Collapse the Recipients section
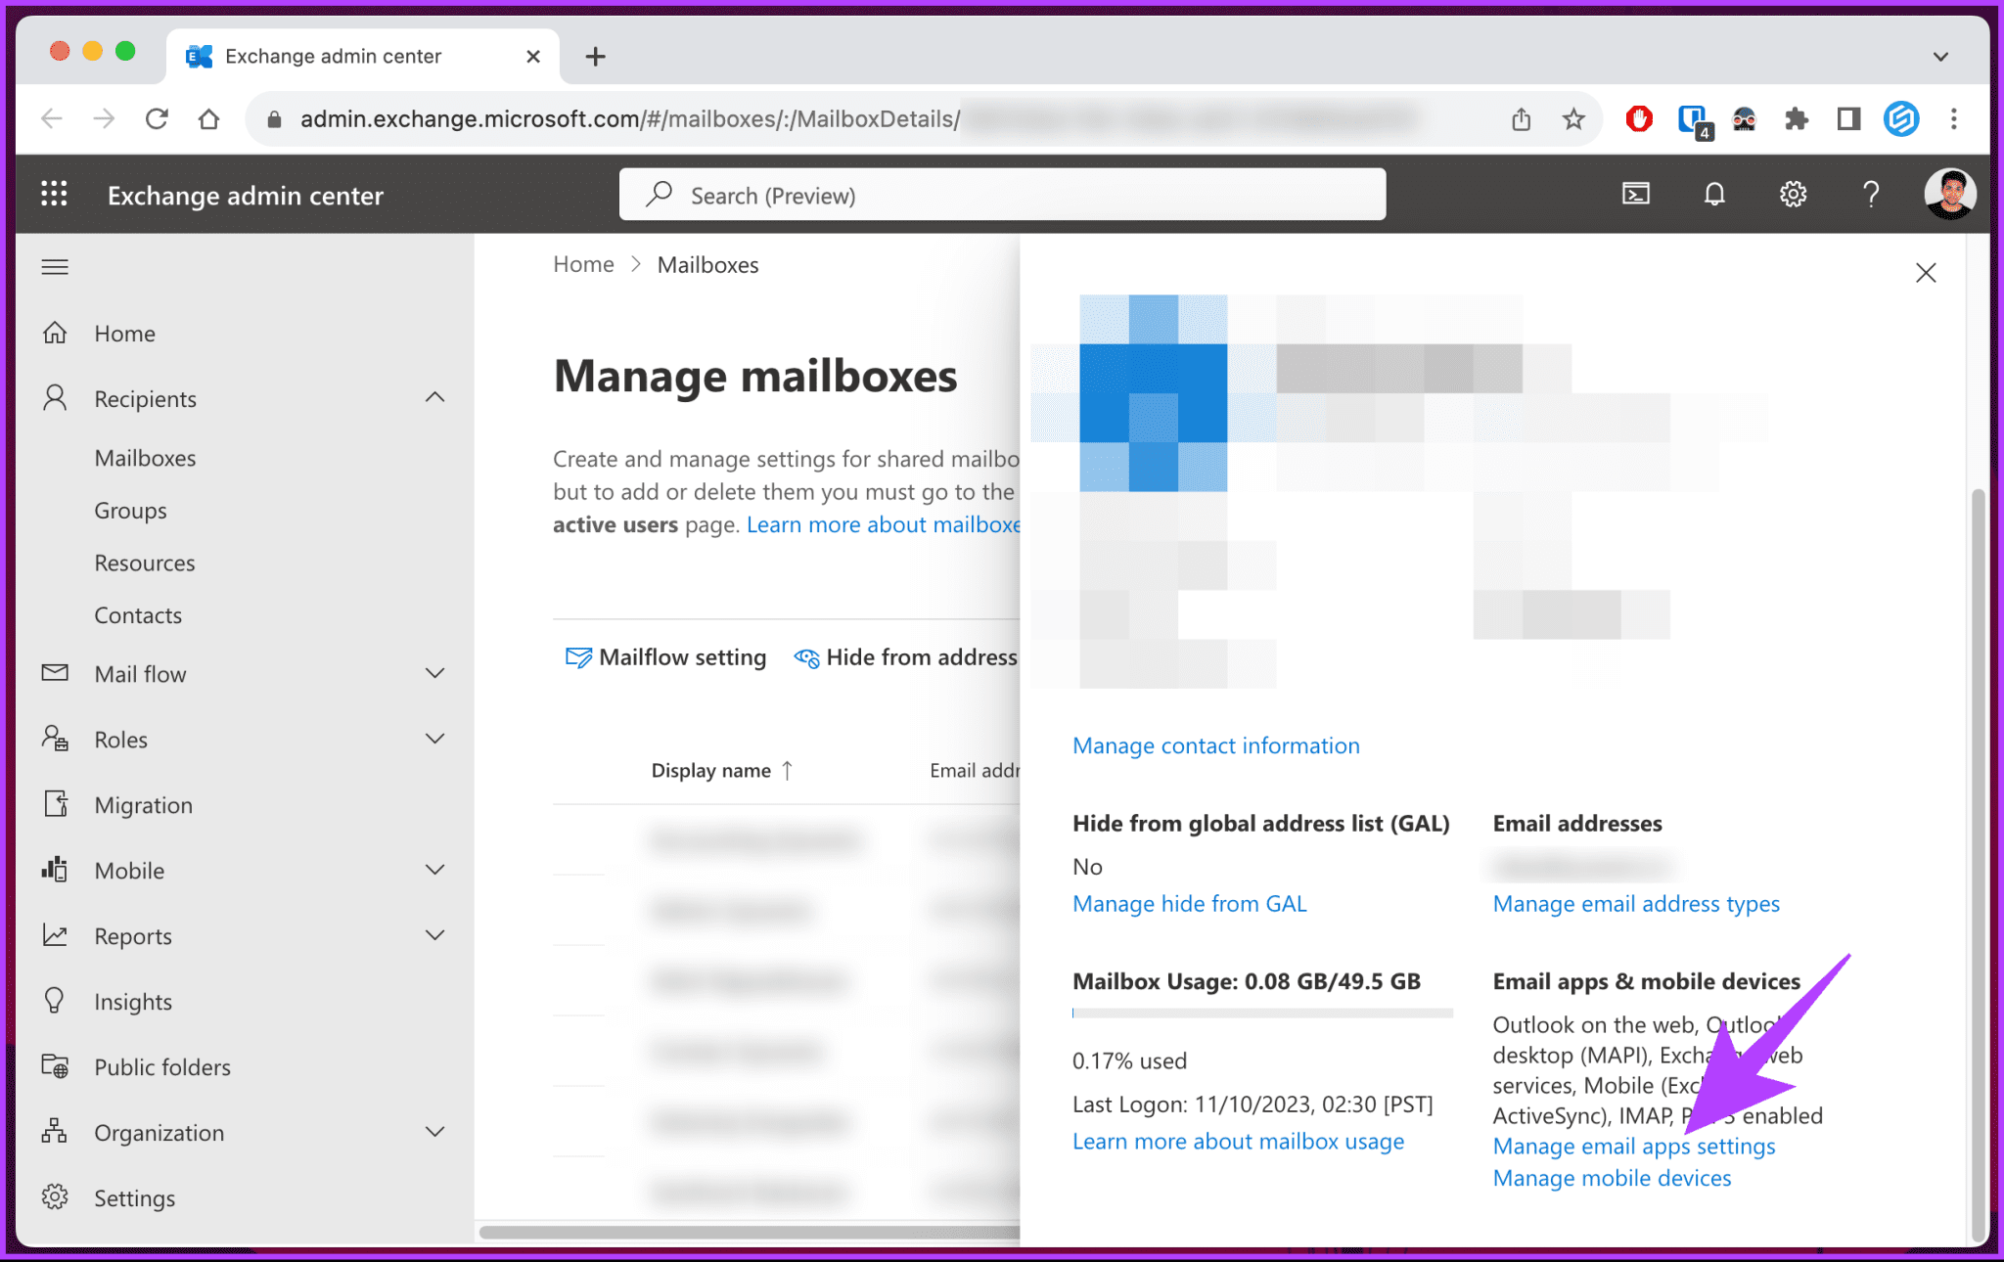 pos(433,397)
